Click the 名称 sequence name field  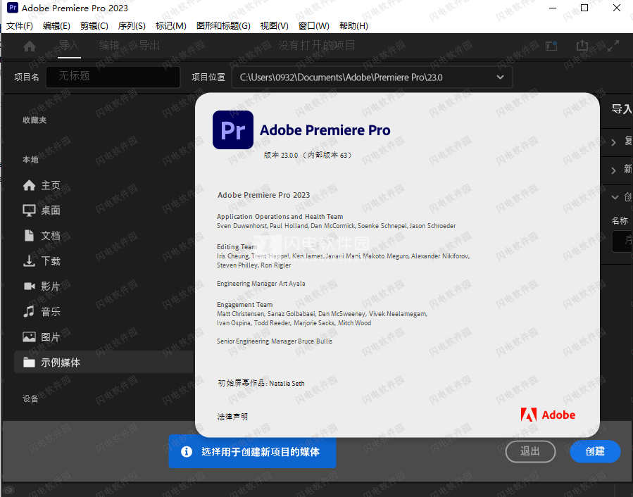coord(622,241)
